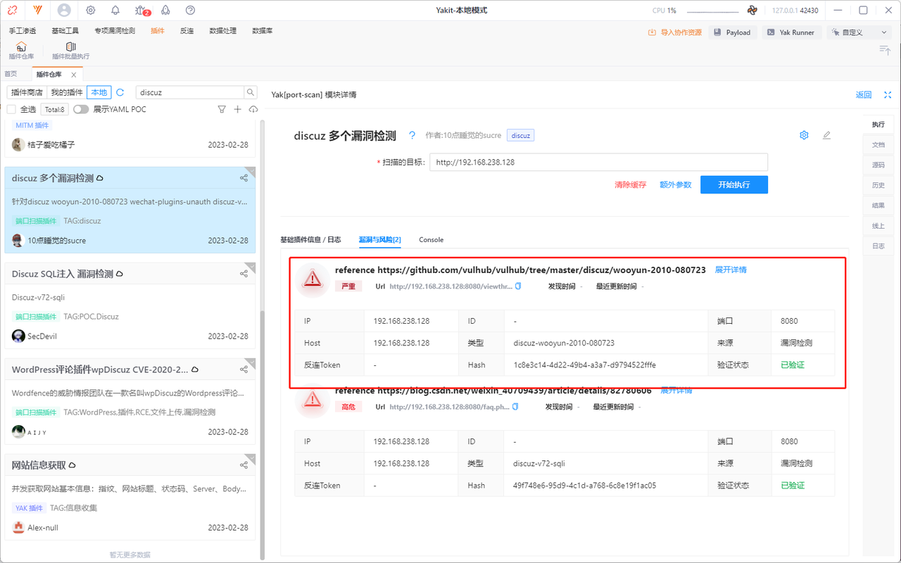Open the 数据库 menu
Image resolution: width=901 pixels, height=563 pixels.
(x=263, y=31)
